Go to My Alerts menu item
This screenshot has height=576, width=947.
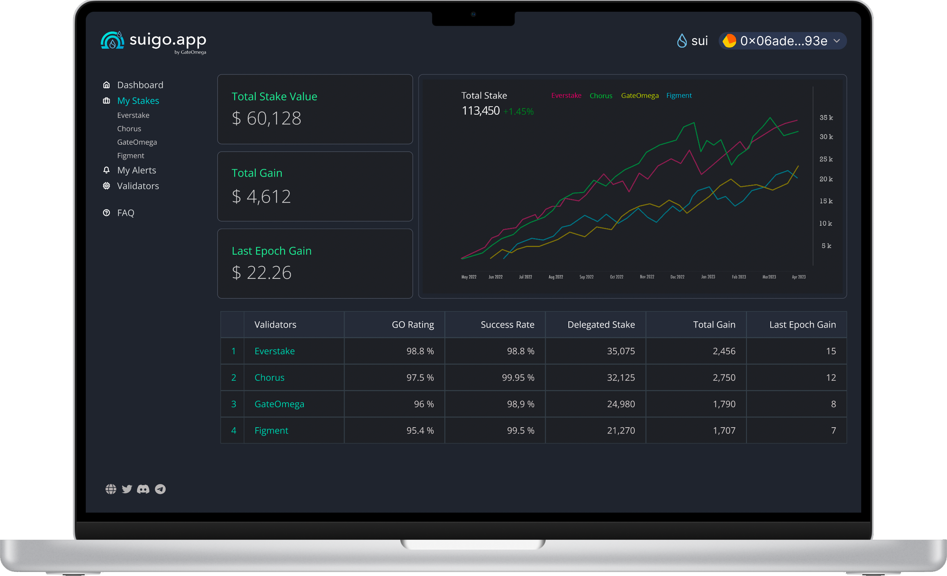[136, 170]
